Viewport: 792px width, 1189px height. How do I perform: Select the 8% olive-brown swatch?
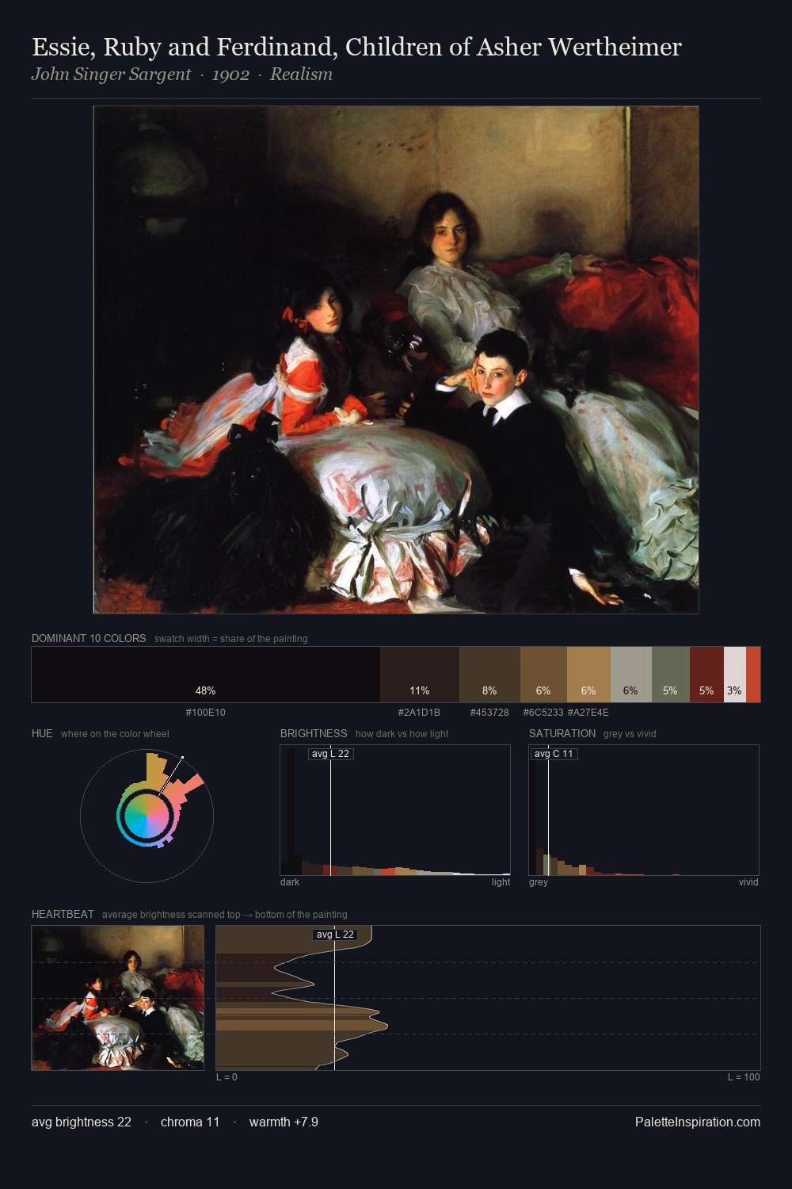click(x=489, y=675)
